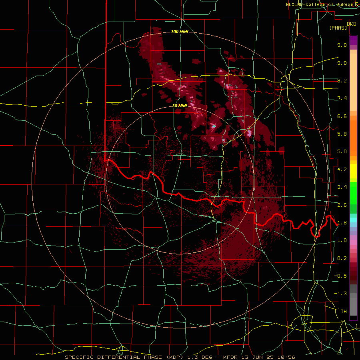Click the 1.8 scale value
360x360 pixels.
342,223
